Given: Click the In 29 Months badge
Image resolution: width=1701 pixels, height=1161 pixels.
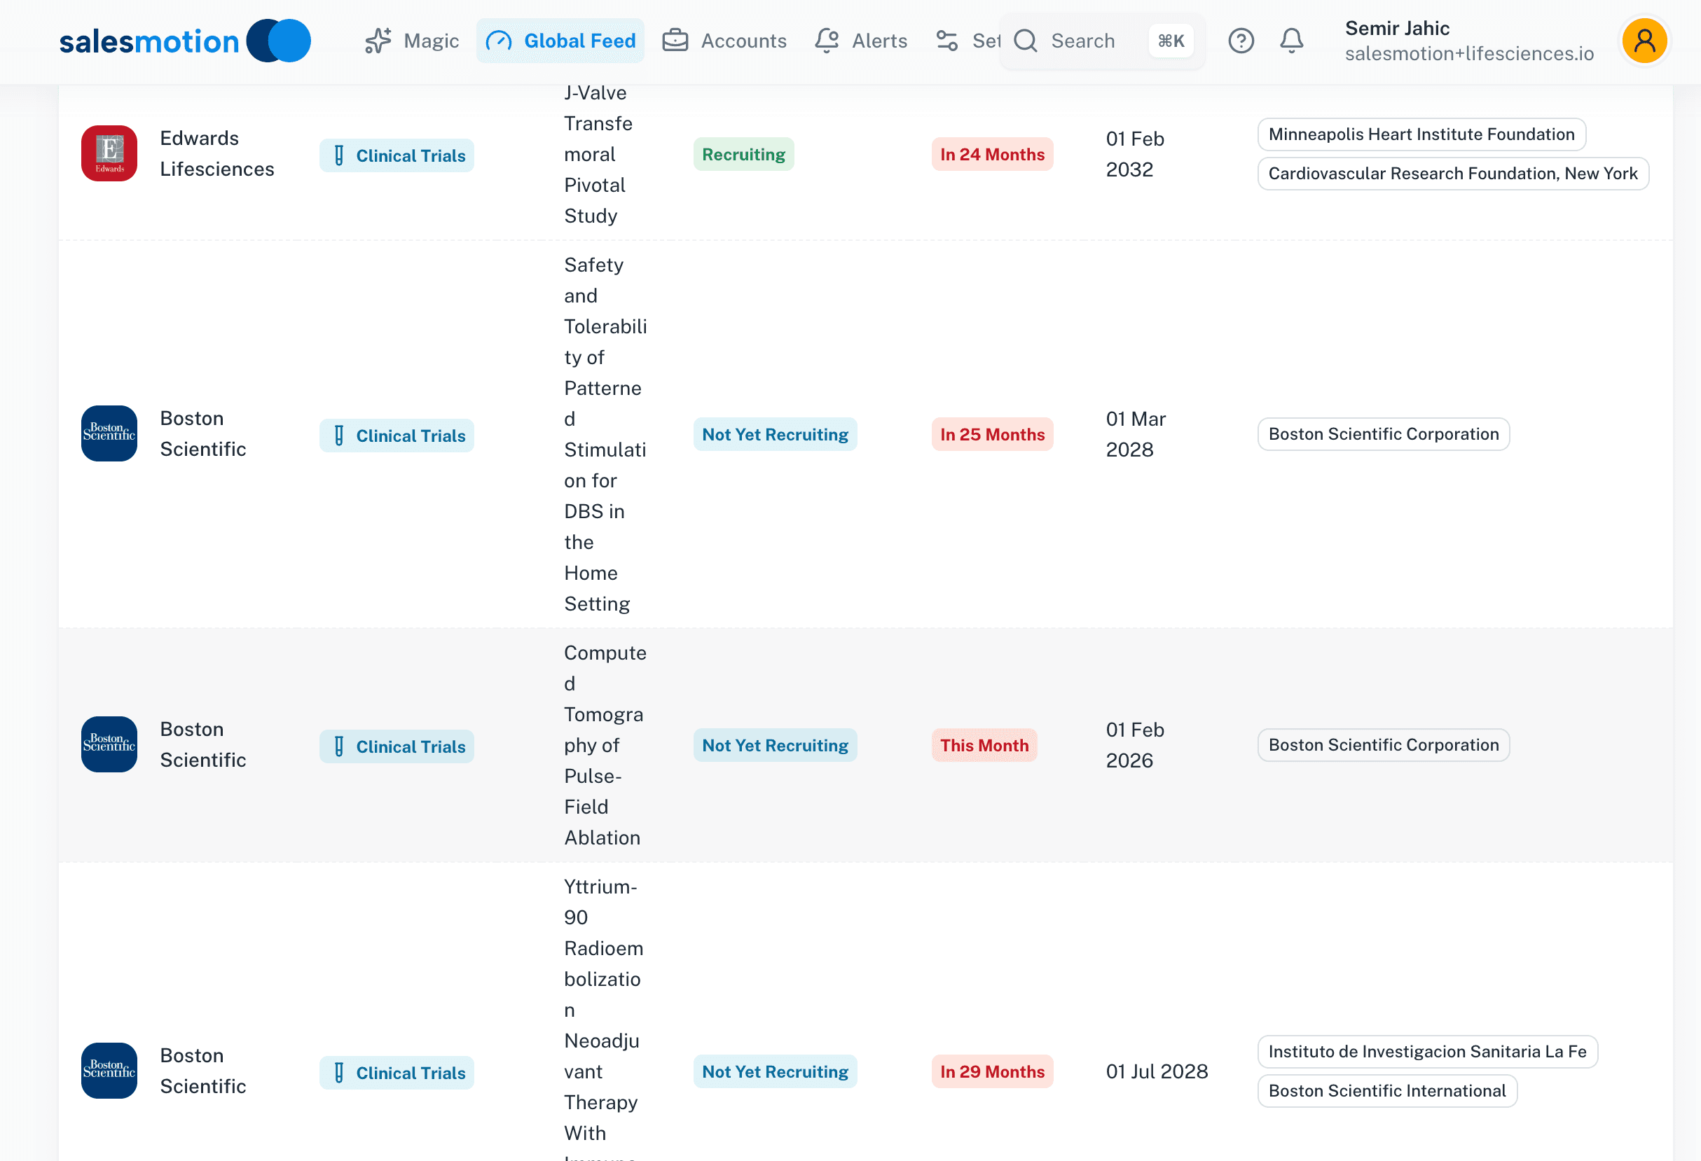Looking at the screenshot, I should coord(992,1072).
